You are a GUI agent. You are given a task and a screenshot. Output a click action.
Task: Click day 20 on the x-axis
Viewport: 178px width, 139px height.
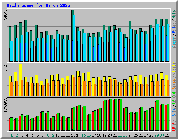(110, 135)
